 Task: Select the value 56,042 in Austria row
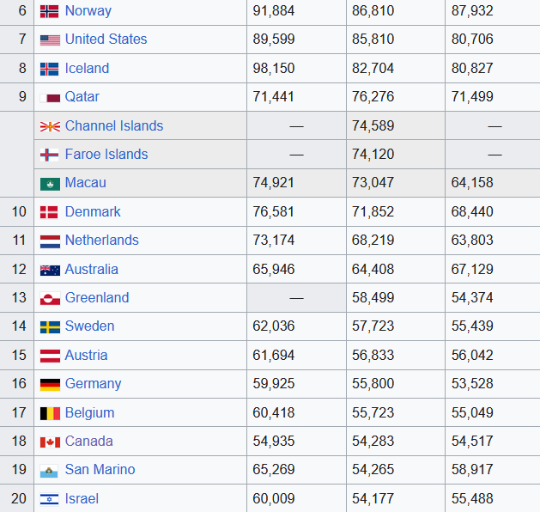472,355
